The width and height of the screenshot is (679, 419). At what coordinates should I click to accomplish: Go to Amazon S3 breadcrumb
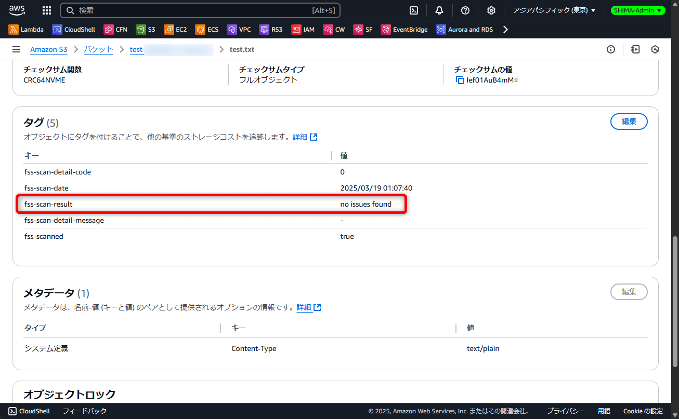(x=49, y=50)
